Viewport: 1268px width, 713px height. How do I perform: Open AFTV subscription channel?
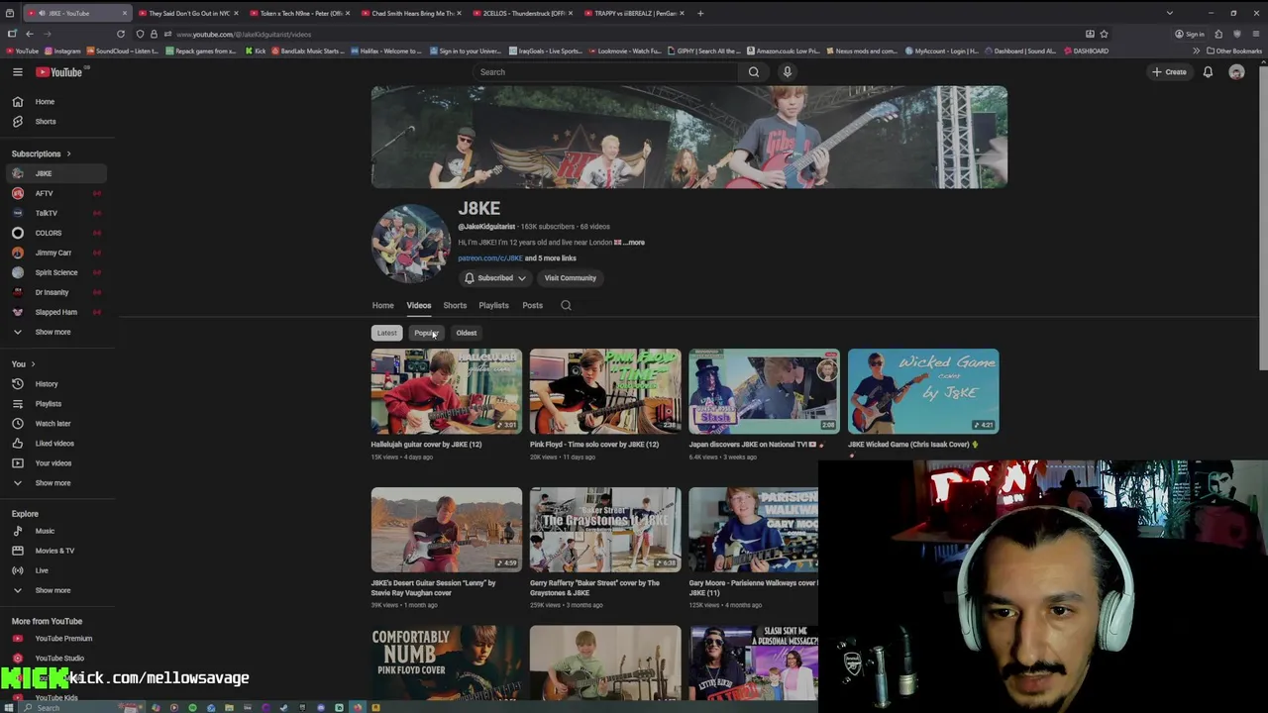coord(57,193)
